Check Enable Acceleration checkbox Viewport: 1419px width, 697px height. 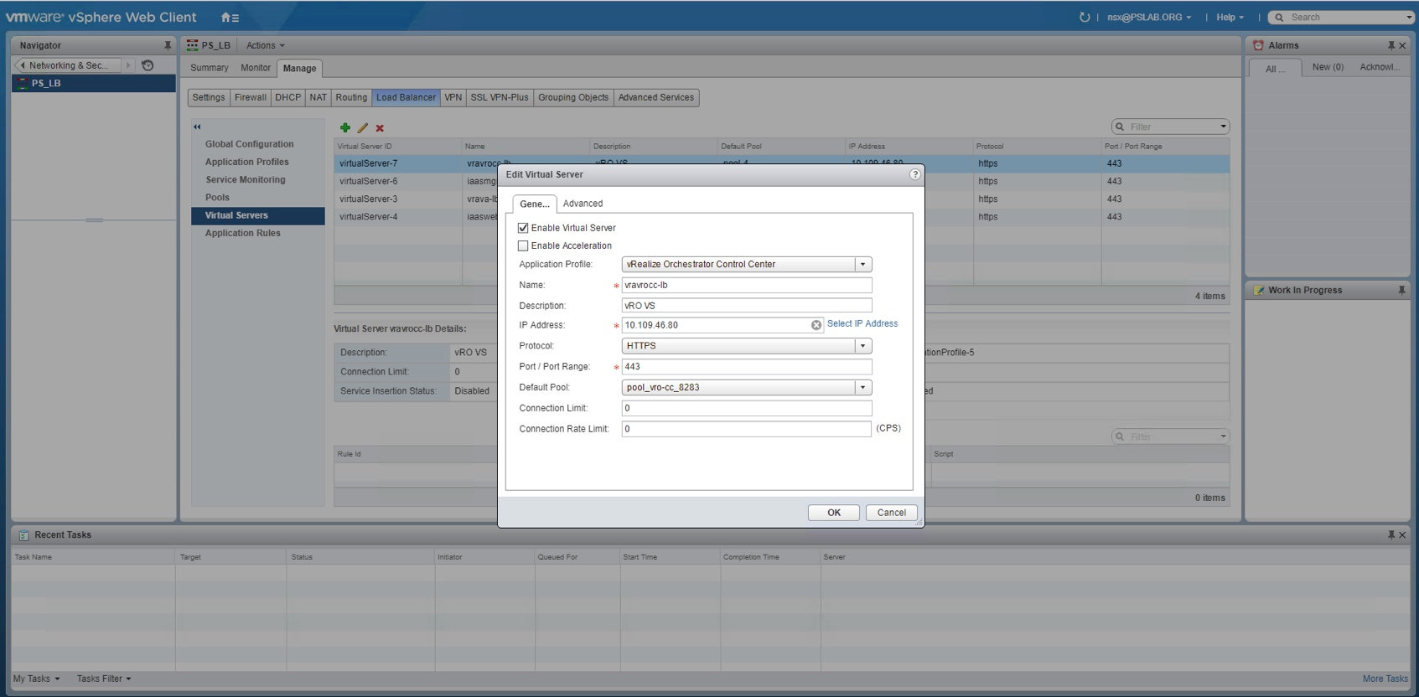click(x=523, y=245)
